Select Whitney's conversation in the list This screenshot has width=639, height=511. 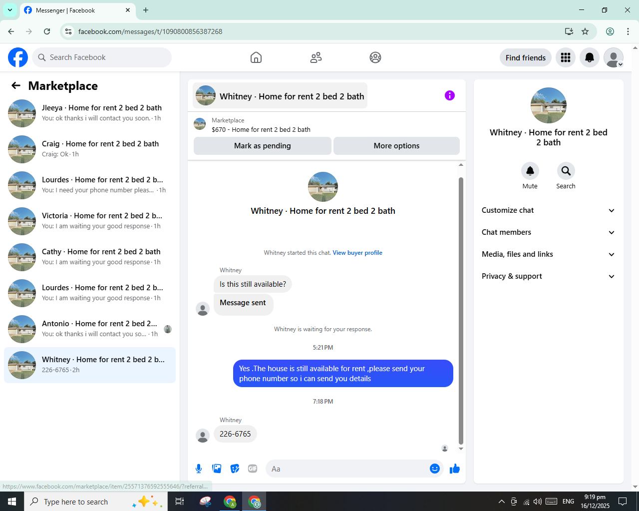point(90,365)
